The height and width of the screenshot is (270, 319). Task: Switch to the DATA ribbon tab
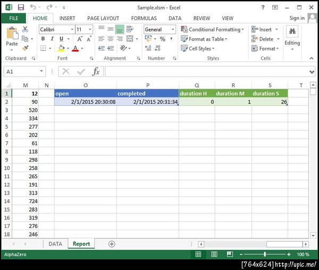tap(175, 18)
